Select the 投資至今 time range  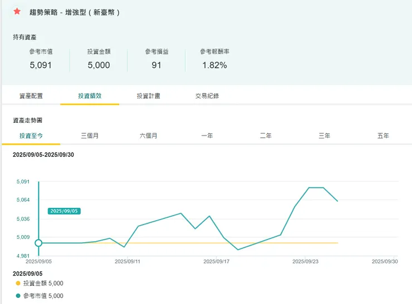pos(31,136)
